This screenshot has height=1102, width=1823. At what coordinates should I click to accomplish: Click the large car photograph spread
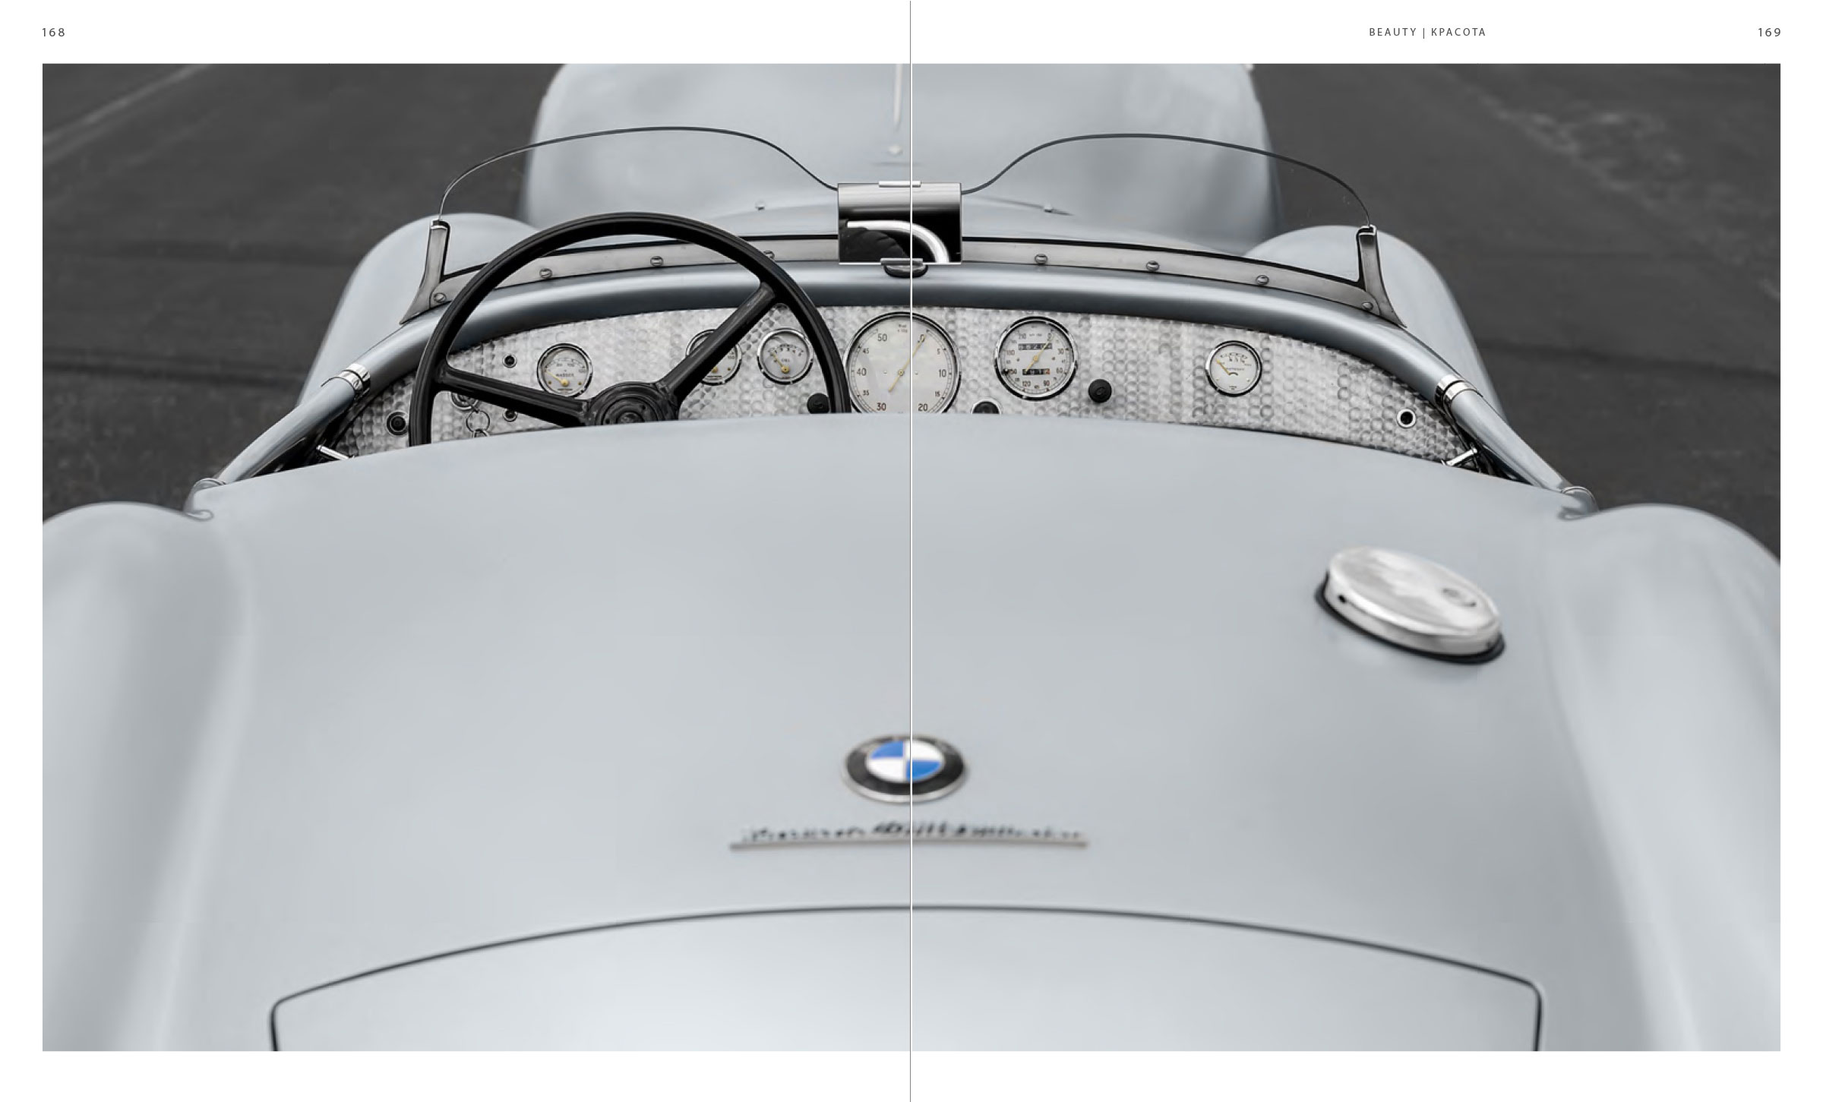912,557
